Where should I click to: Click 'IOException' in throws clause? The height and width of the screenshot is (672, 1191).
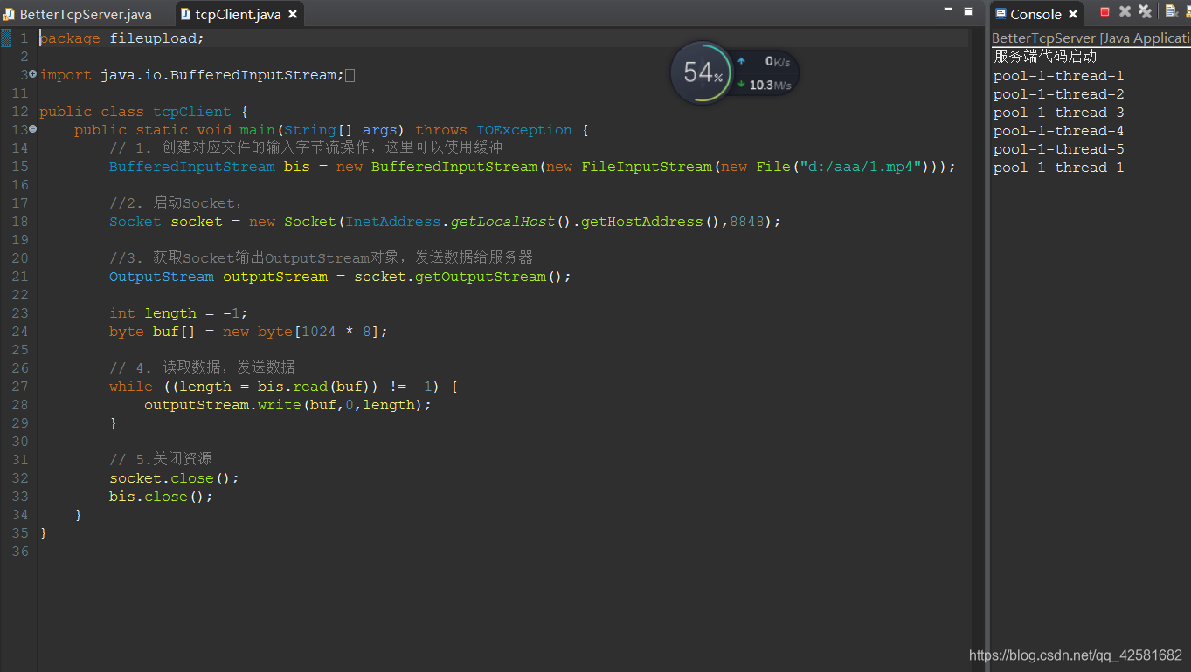click(524, 130)
